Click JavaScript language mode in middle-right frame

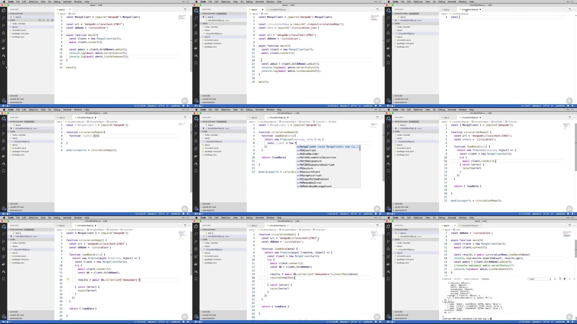(560, 214)
